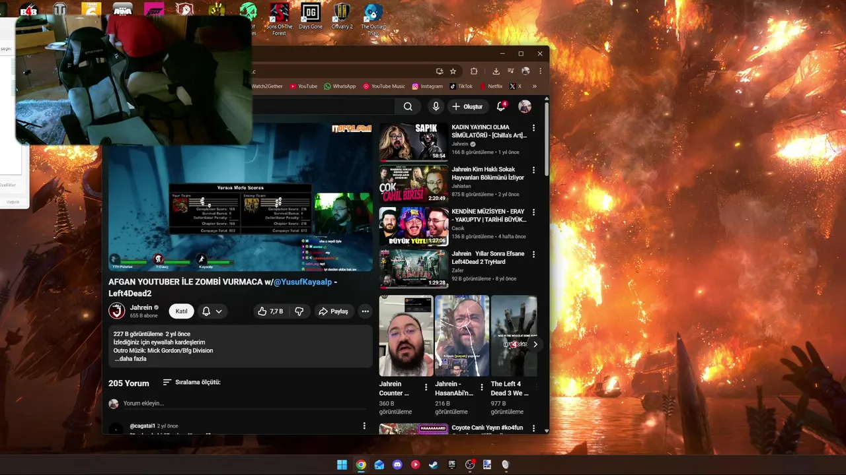Image resolution: width=846 pixels, height=475 pixels.
Task: Open options for KENDİNE MÜZİSYEN video
Action: [x=533, y=212]
